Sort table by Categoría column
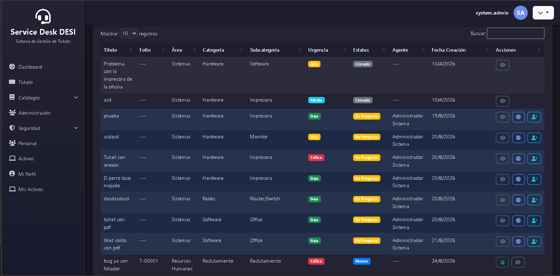560x276 pixels. pyautogui.click(x=223, y=50)
